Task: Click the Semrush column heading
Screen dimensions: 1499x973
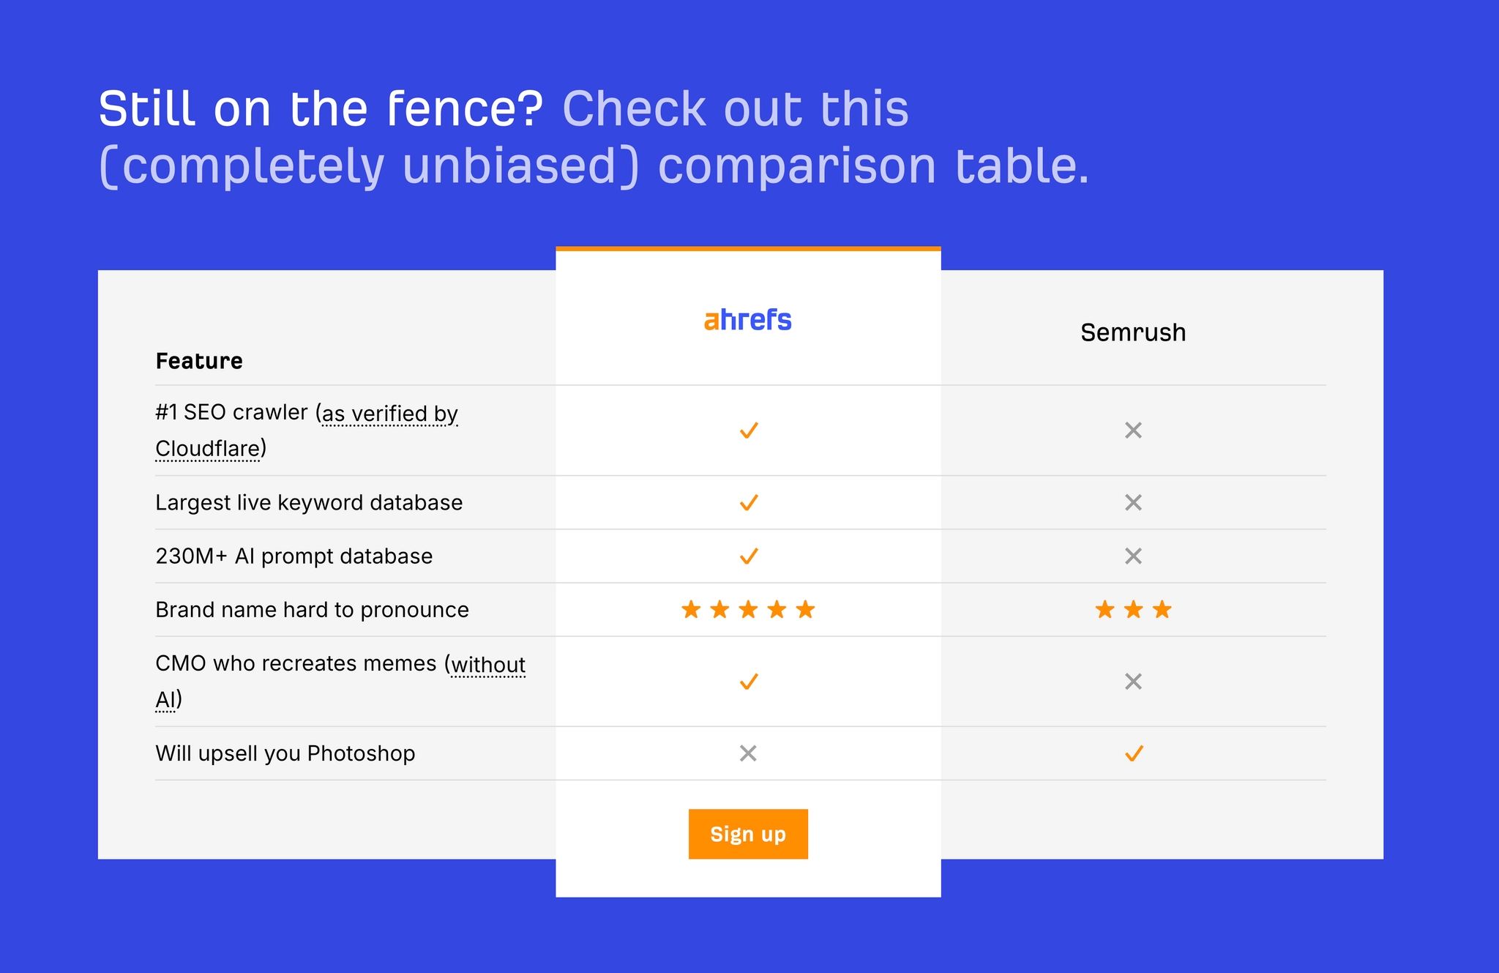Action: 1133,332
